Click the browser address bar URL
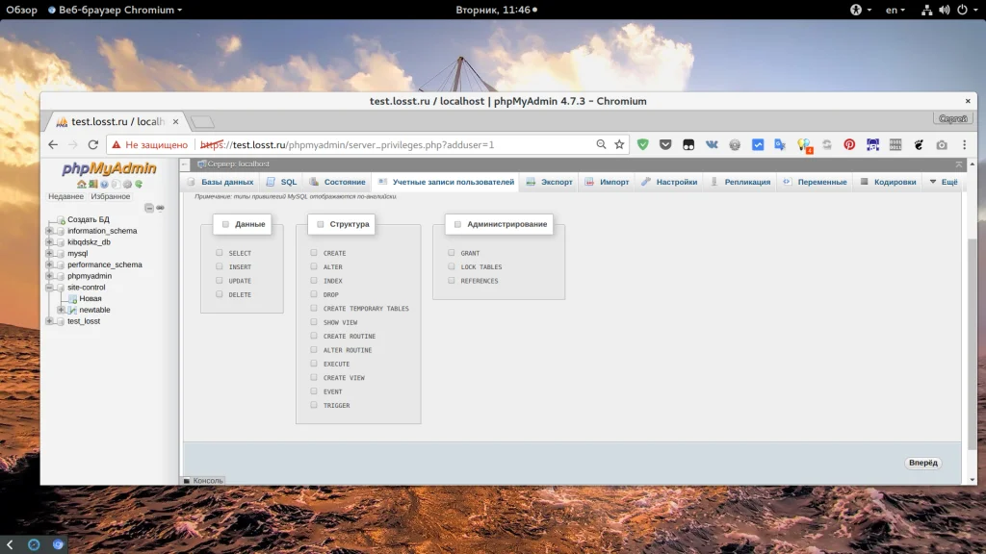This screenshot has width=986, height=554. (385, 144)
